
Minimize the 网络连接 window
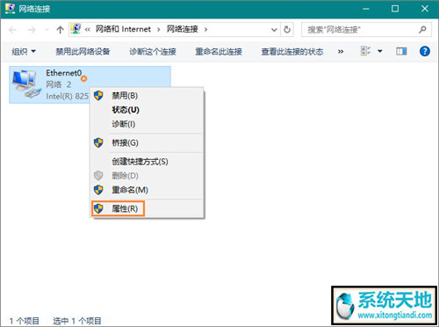tap(366, 9)
